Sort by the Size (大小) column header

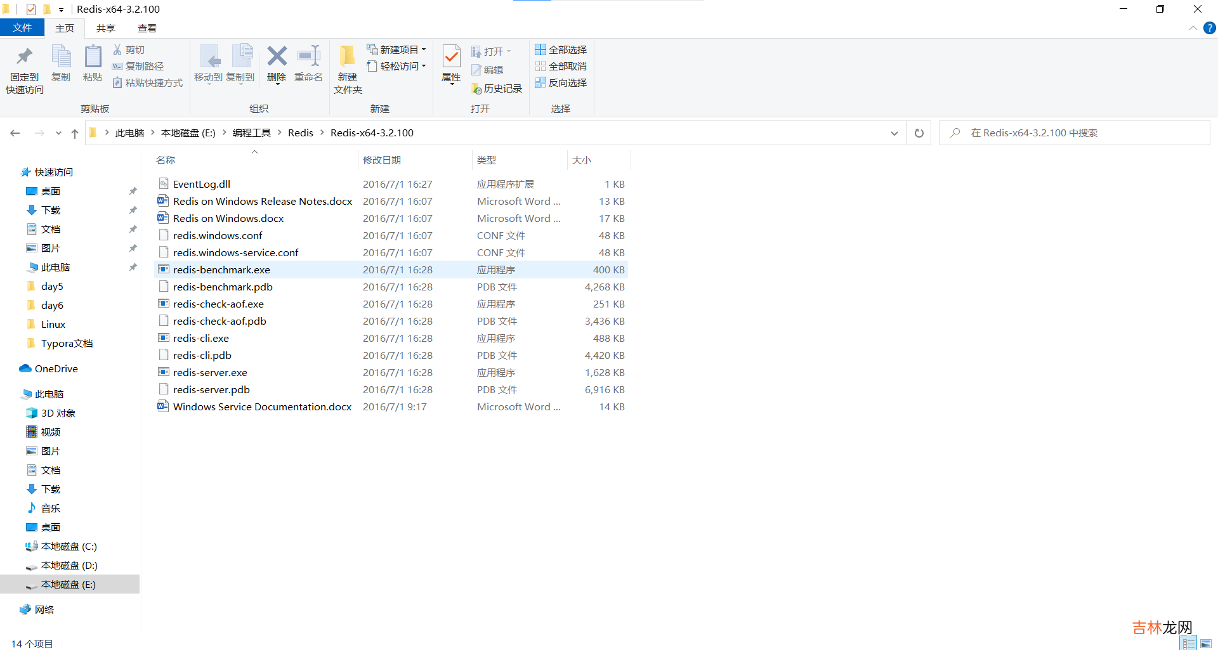point(599,160)
